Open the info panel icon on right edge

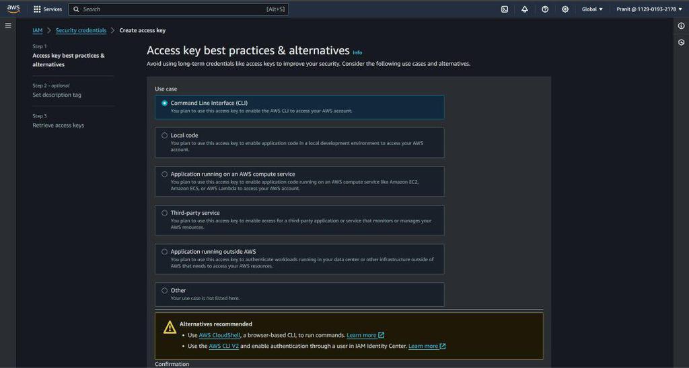click(x=681, y=26)
